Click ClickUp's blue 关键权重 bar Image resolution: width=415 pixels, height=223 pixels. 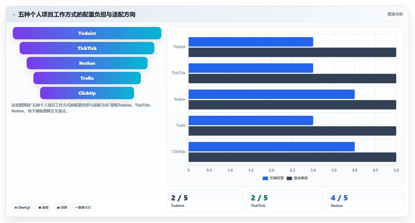point(271,147)
